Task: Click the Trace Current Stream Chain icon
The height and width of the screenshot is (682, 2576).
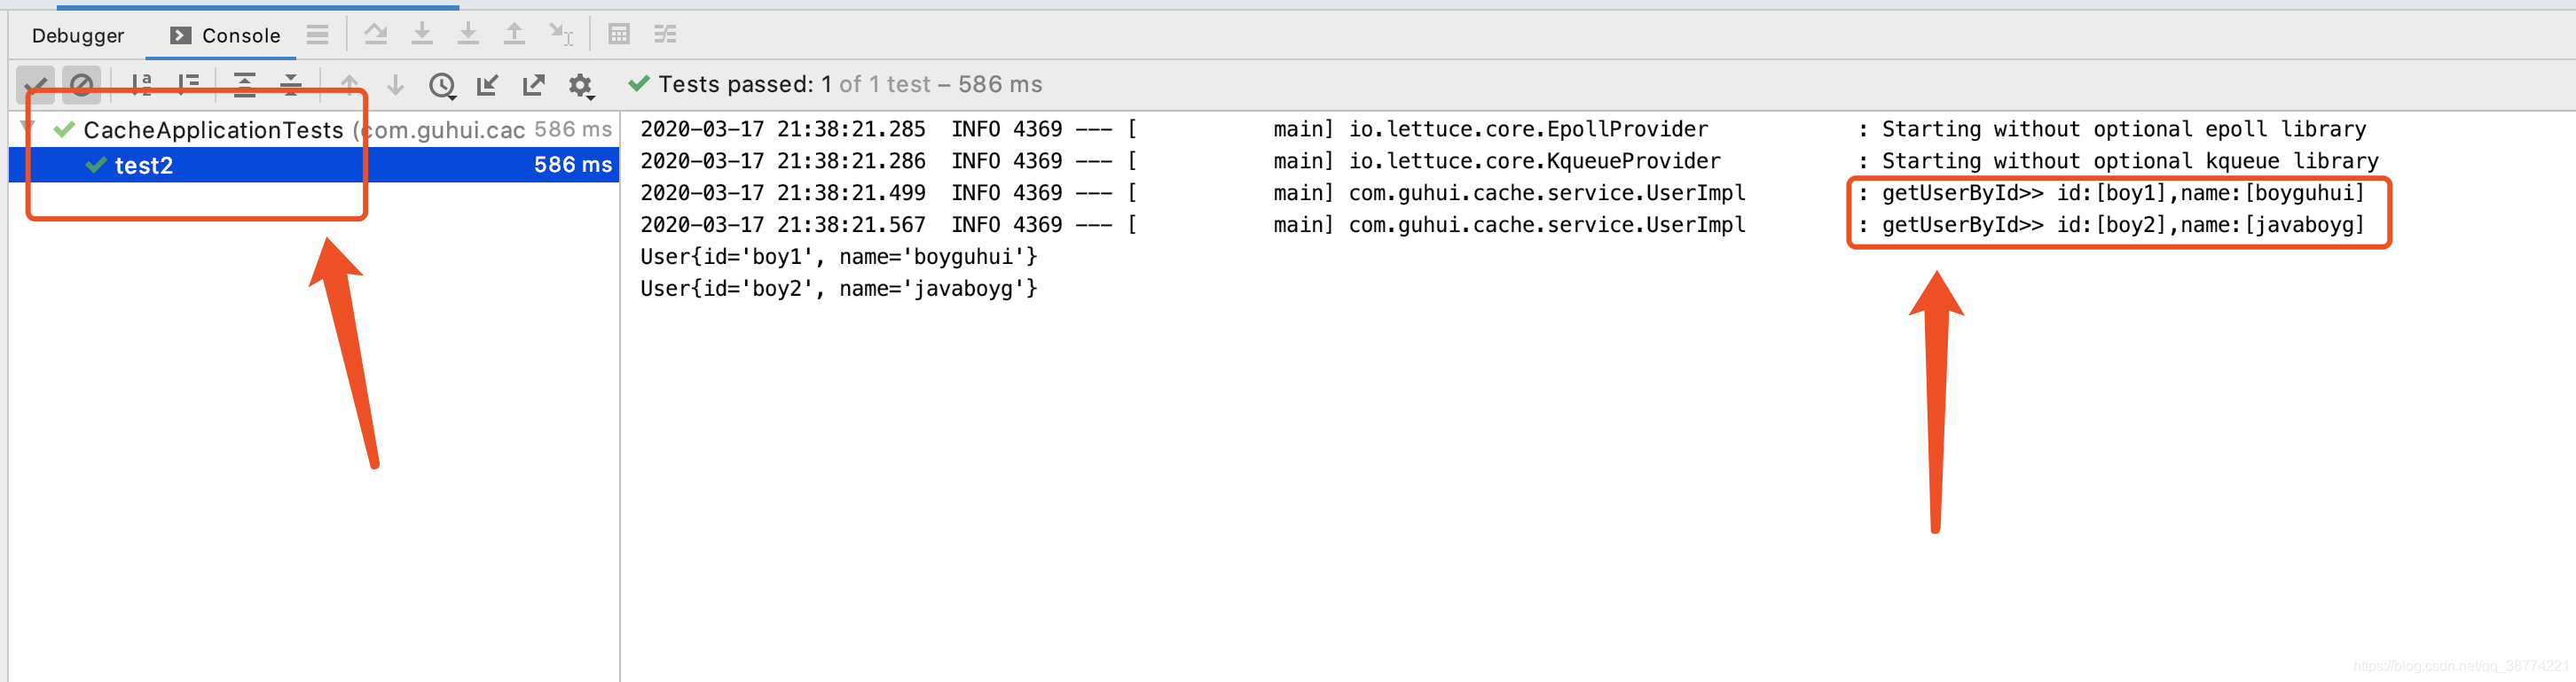Action: [665, 35]
